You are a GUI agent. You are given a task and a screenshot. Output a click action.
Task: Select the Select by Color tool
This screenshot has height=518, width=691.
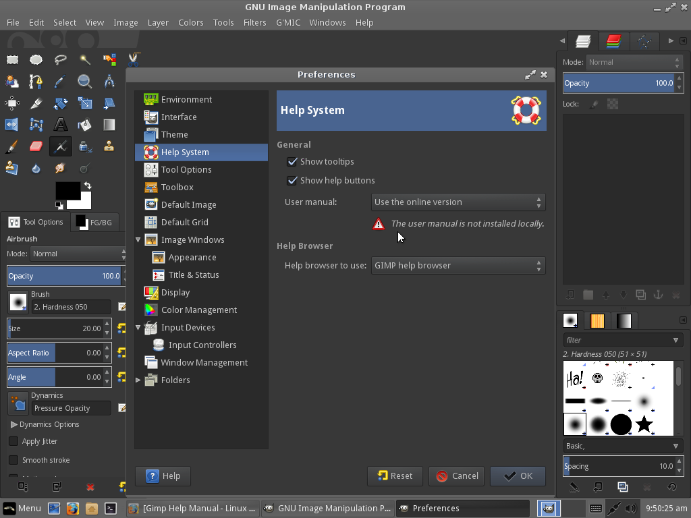pos(109,59)
